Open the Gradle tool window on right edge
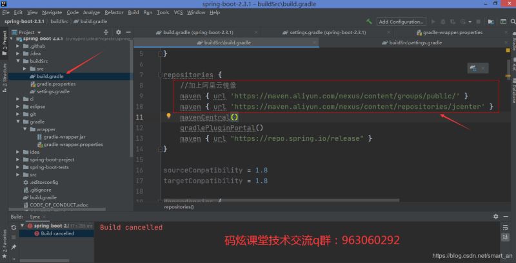516x263 pixels. click(513, 41)
